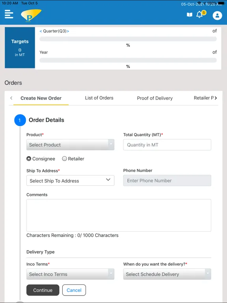The width and height of the screenshot is (227, 303).
Task: Open the Select Inco Terms dropdown
Action: [x=70, y=274]
